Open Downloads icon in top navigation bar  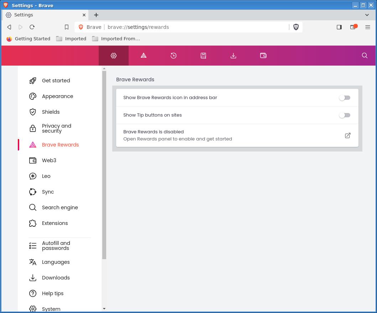coord(233,56)
